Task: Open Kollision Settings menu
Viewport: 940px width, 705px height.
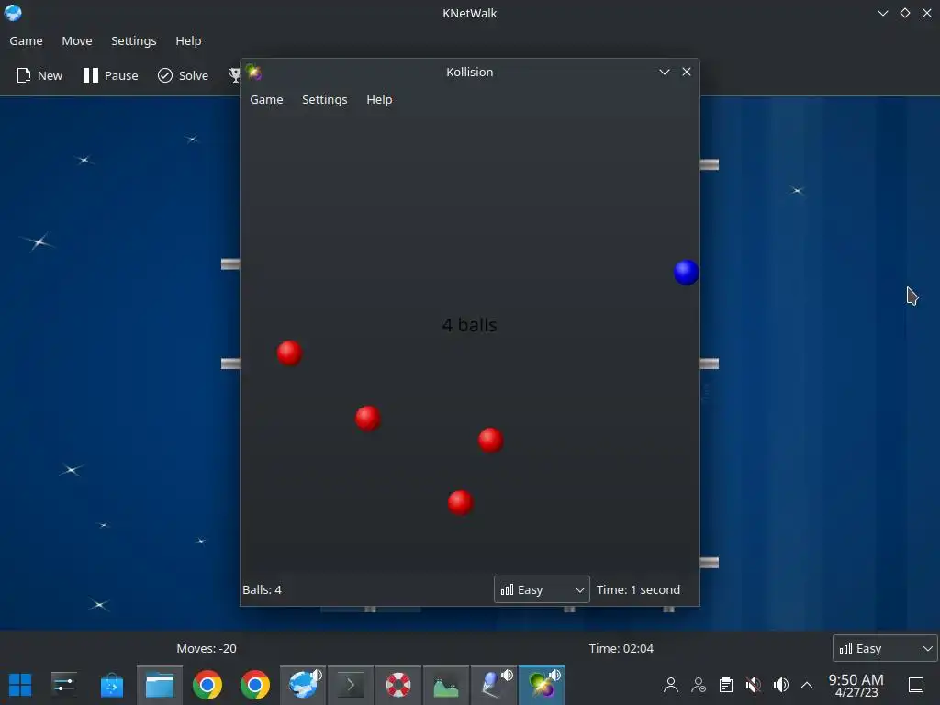Action: 324,99
